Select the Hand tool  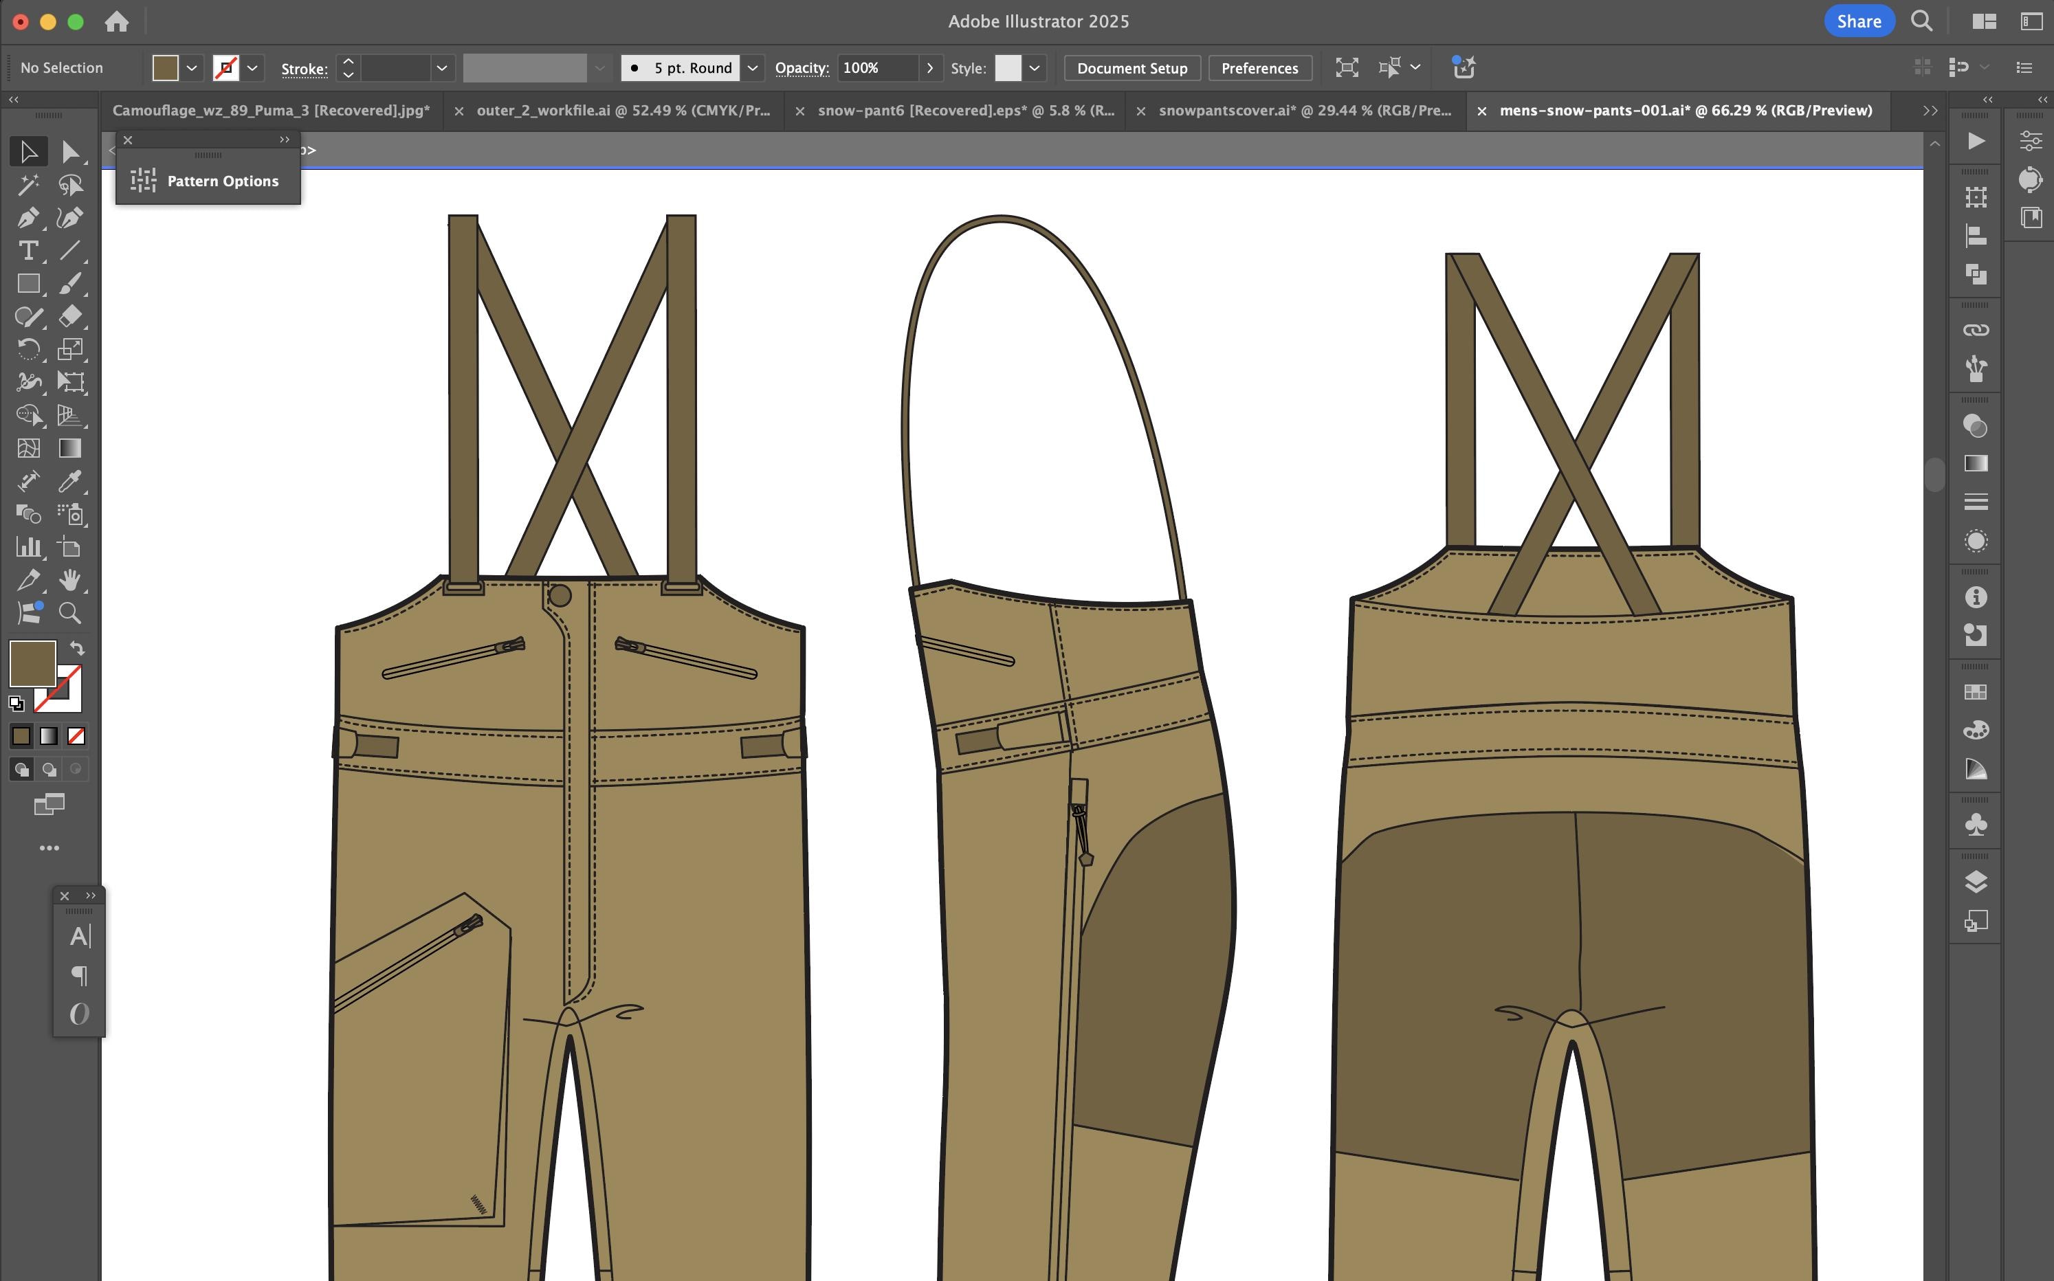pyautogui.click(x=70, y=580)
